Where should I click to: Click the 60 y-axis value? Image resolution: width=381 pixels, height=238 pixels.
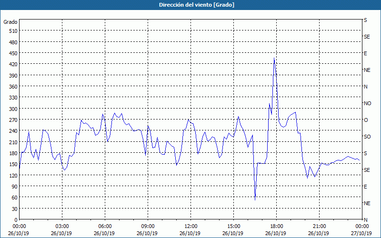coord(15,198)
